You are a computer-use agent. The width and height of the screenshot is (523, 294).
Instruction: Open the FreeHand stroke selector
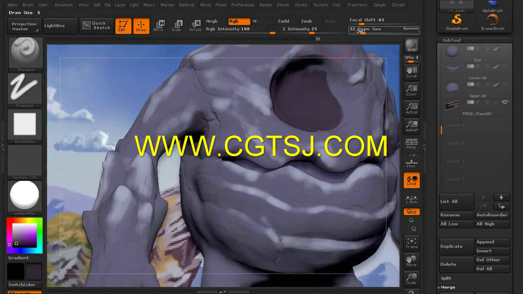(25, 90)
